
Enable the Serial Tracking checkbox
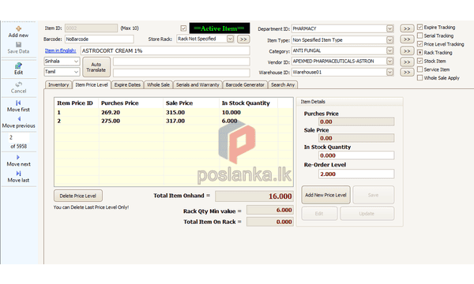coord(420,35)
